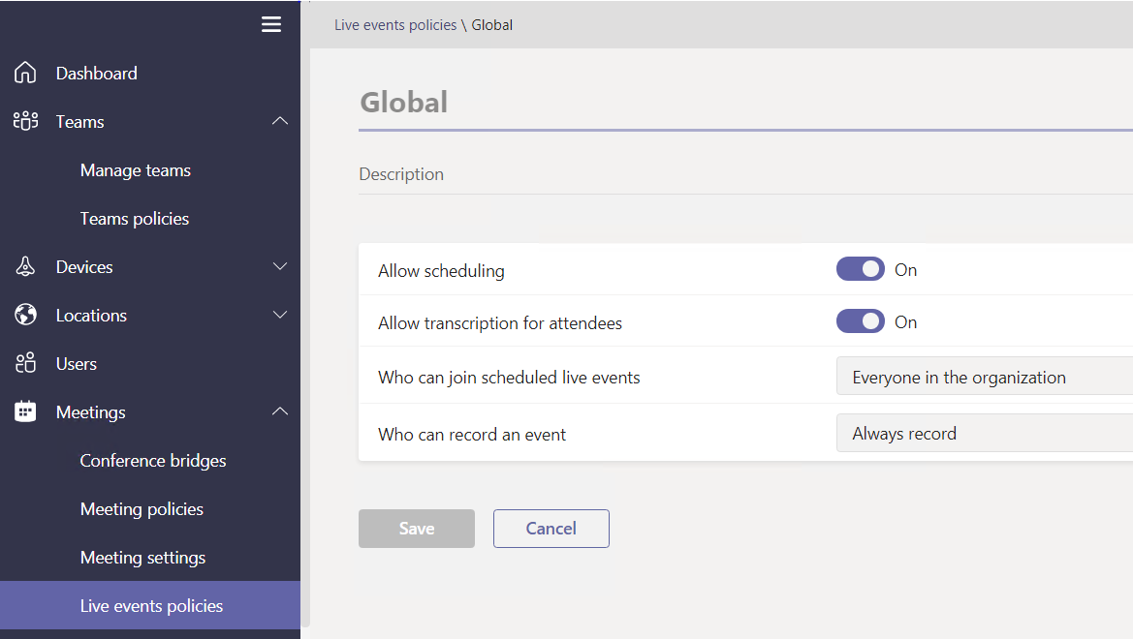This screenshot has height=639, width=1133.
Task: Open Who can join scheduled live events dropdown
Action: [x=984, y=377]
